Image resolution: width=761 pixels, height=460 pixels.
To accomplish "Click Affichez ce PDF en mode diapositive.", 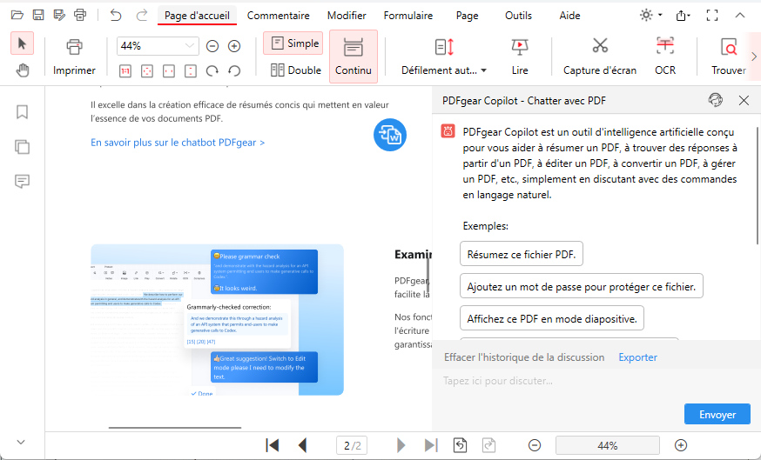I will click(552, 318).
